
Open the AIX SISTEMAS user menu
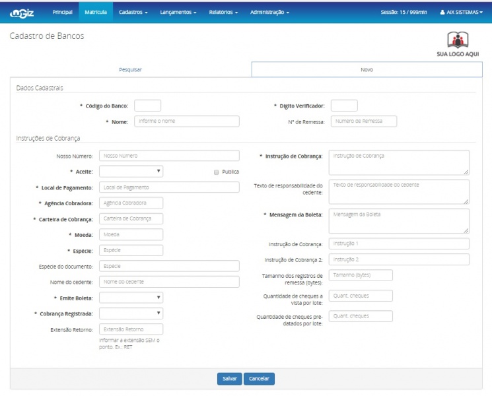[x=461, y=13]
